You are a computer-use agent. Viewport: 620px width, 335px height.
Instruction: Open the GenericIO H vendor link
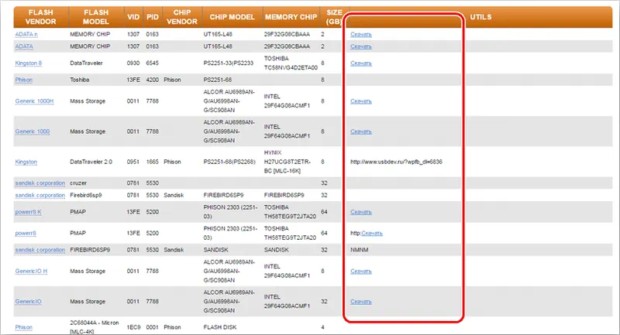coord(31,271)
